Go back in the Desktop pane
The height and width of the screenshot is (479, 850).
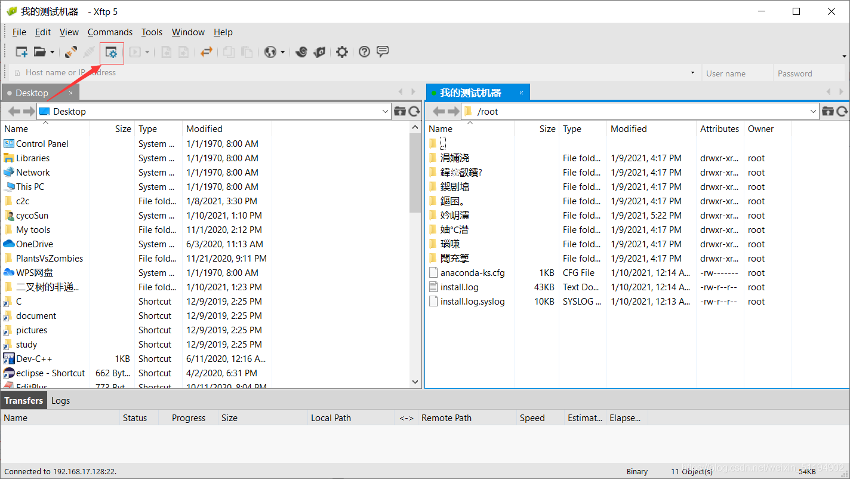point(14,111)
